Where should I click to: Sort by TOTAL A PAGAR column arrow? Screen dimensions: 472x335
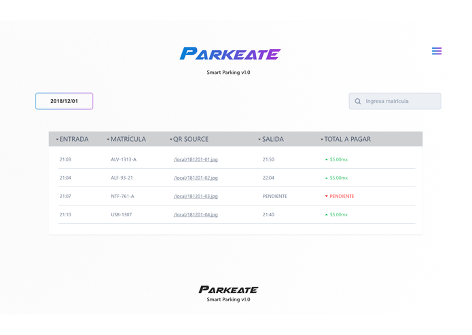coord(322,139)
